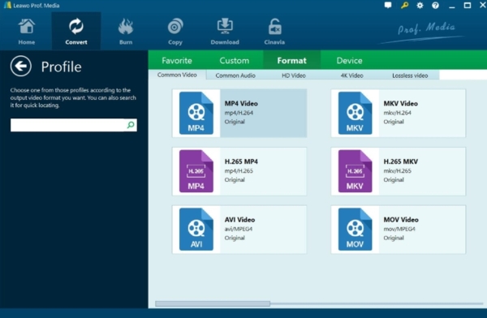Open the Home module
The height and width of the screenshot is (318, 487).
coord(27,32)
